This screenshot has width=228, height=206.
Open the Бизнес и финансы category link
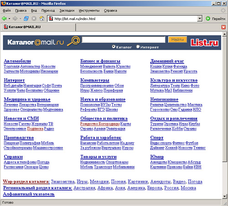click(x=100, y=61)
